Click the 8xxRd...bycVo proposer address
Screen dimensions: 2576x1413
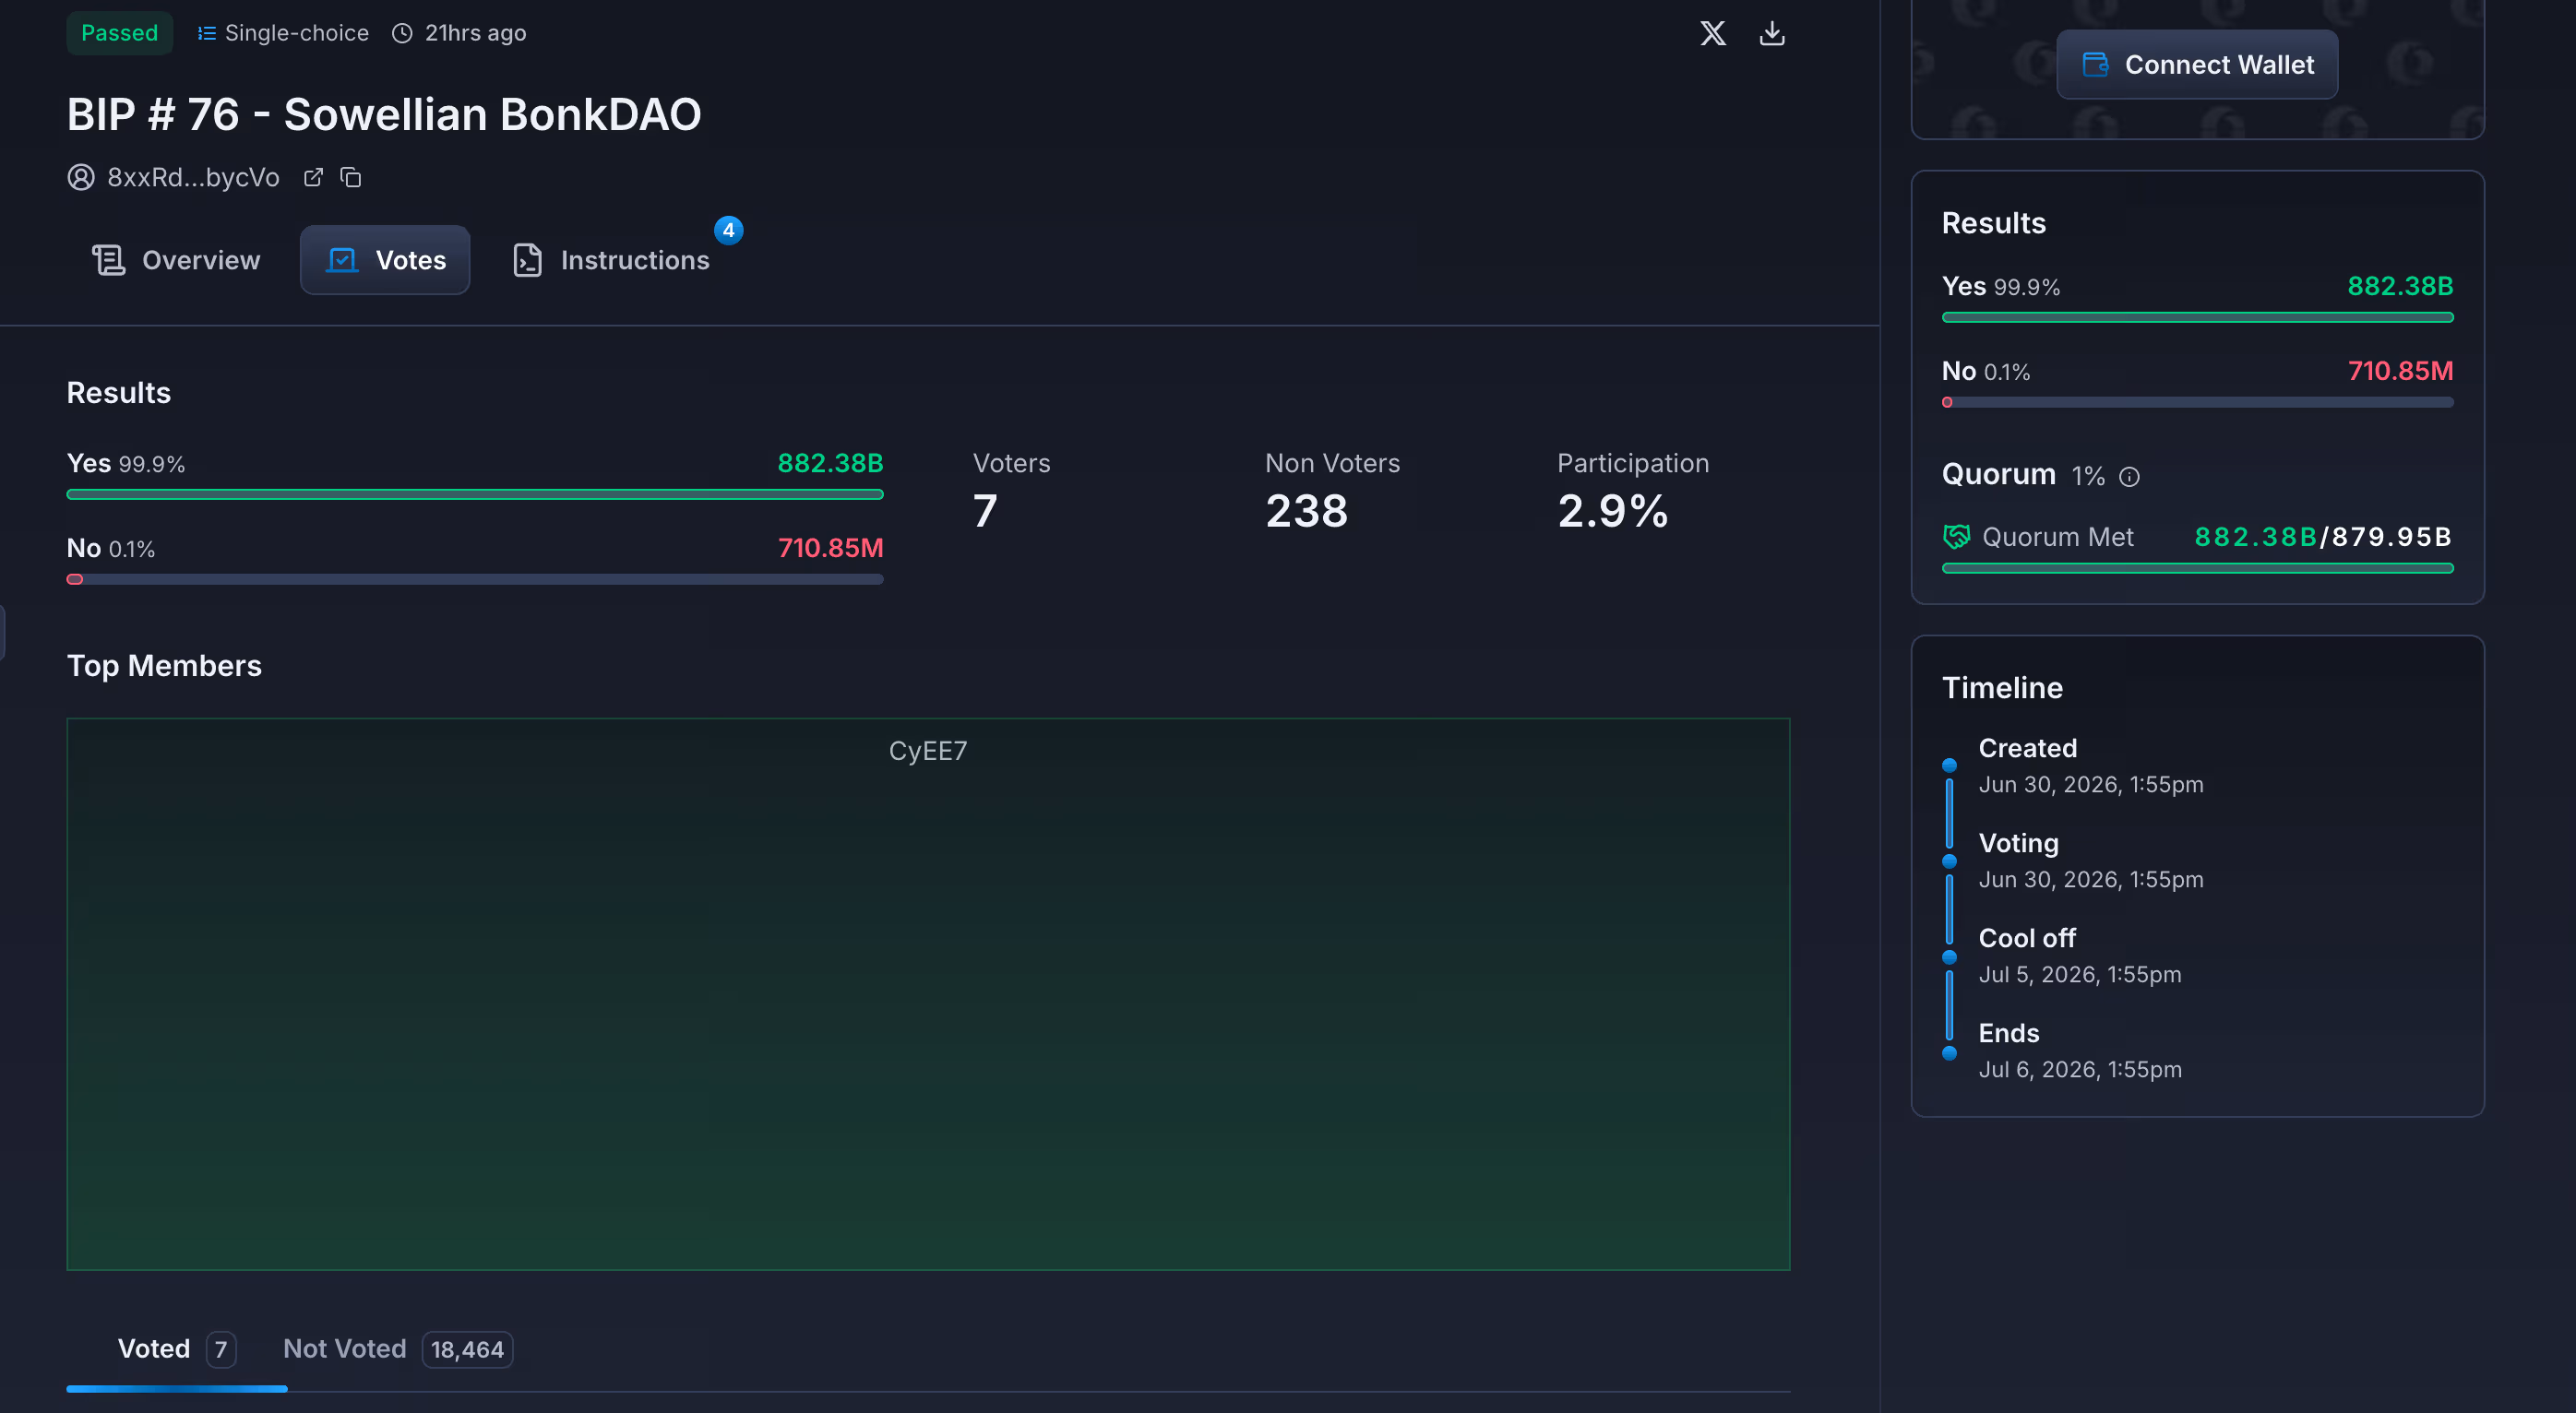(x=193, y=177)
